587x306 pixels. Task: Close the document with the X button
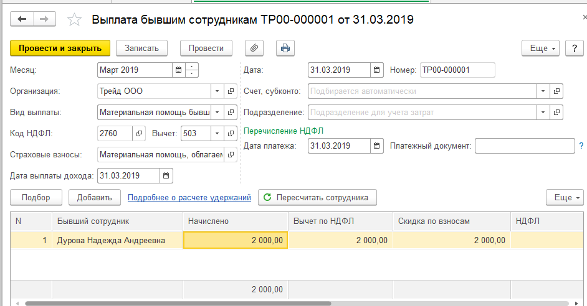[585, 17]
